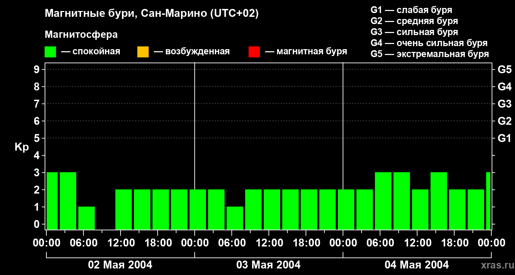Click the 'G3 — сильная буря' legend line
The height and width of the screenshot is (275, 515).
(414, 32)
